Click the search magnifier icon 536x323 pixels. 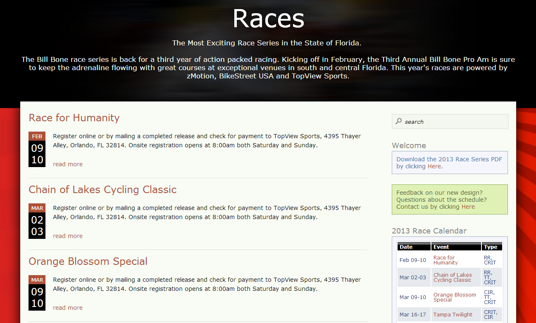click(x=398, y=121)
